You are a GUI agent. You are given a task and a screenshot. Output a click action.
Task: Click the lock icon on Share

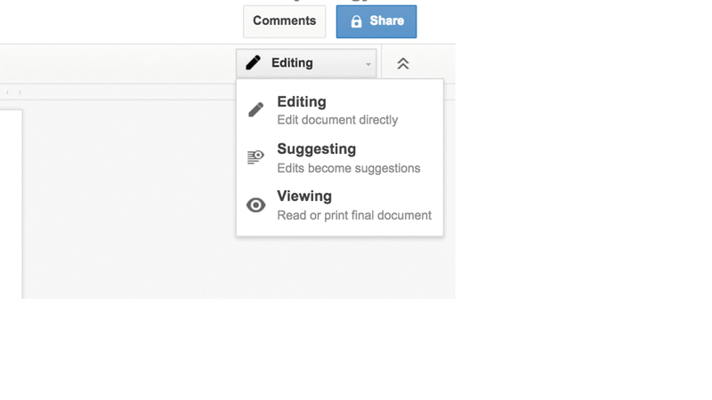(356, 22)
